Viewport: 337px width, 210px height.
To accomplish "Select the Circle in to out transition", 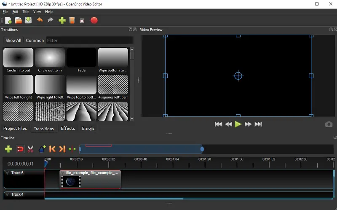I will point(18,60).
